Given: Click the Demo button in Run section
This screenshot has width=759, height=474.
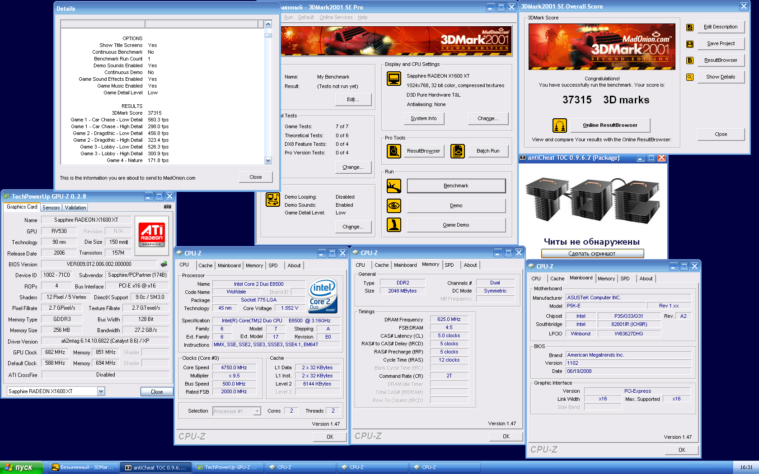Looking at the screenshot, I should click(x=456, y=205).
